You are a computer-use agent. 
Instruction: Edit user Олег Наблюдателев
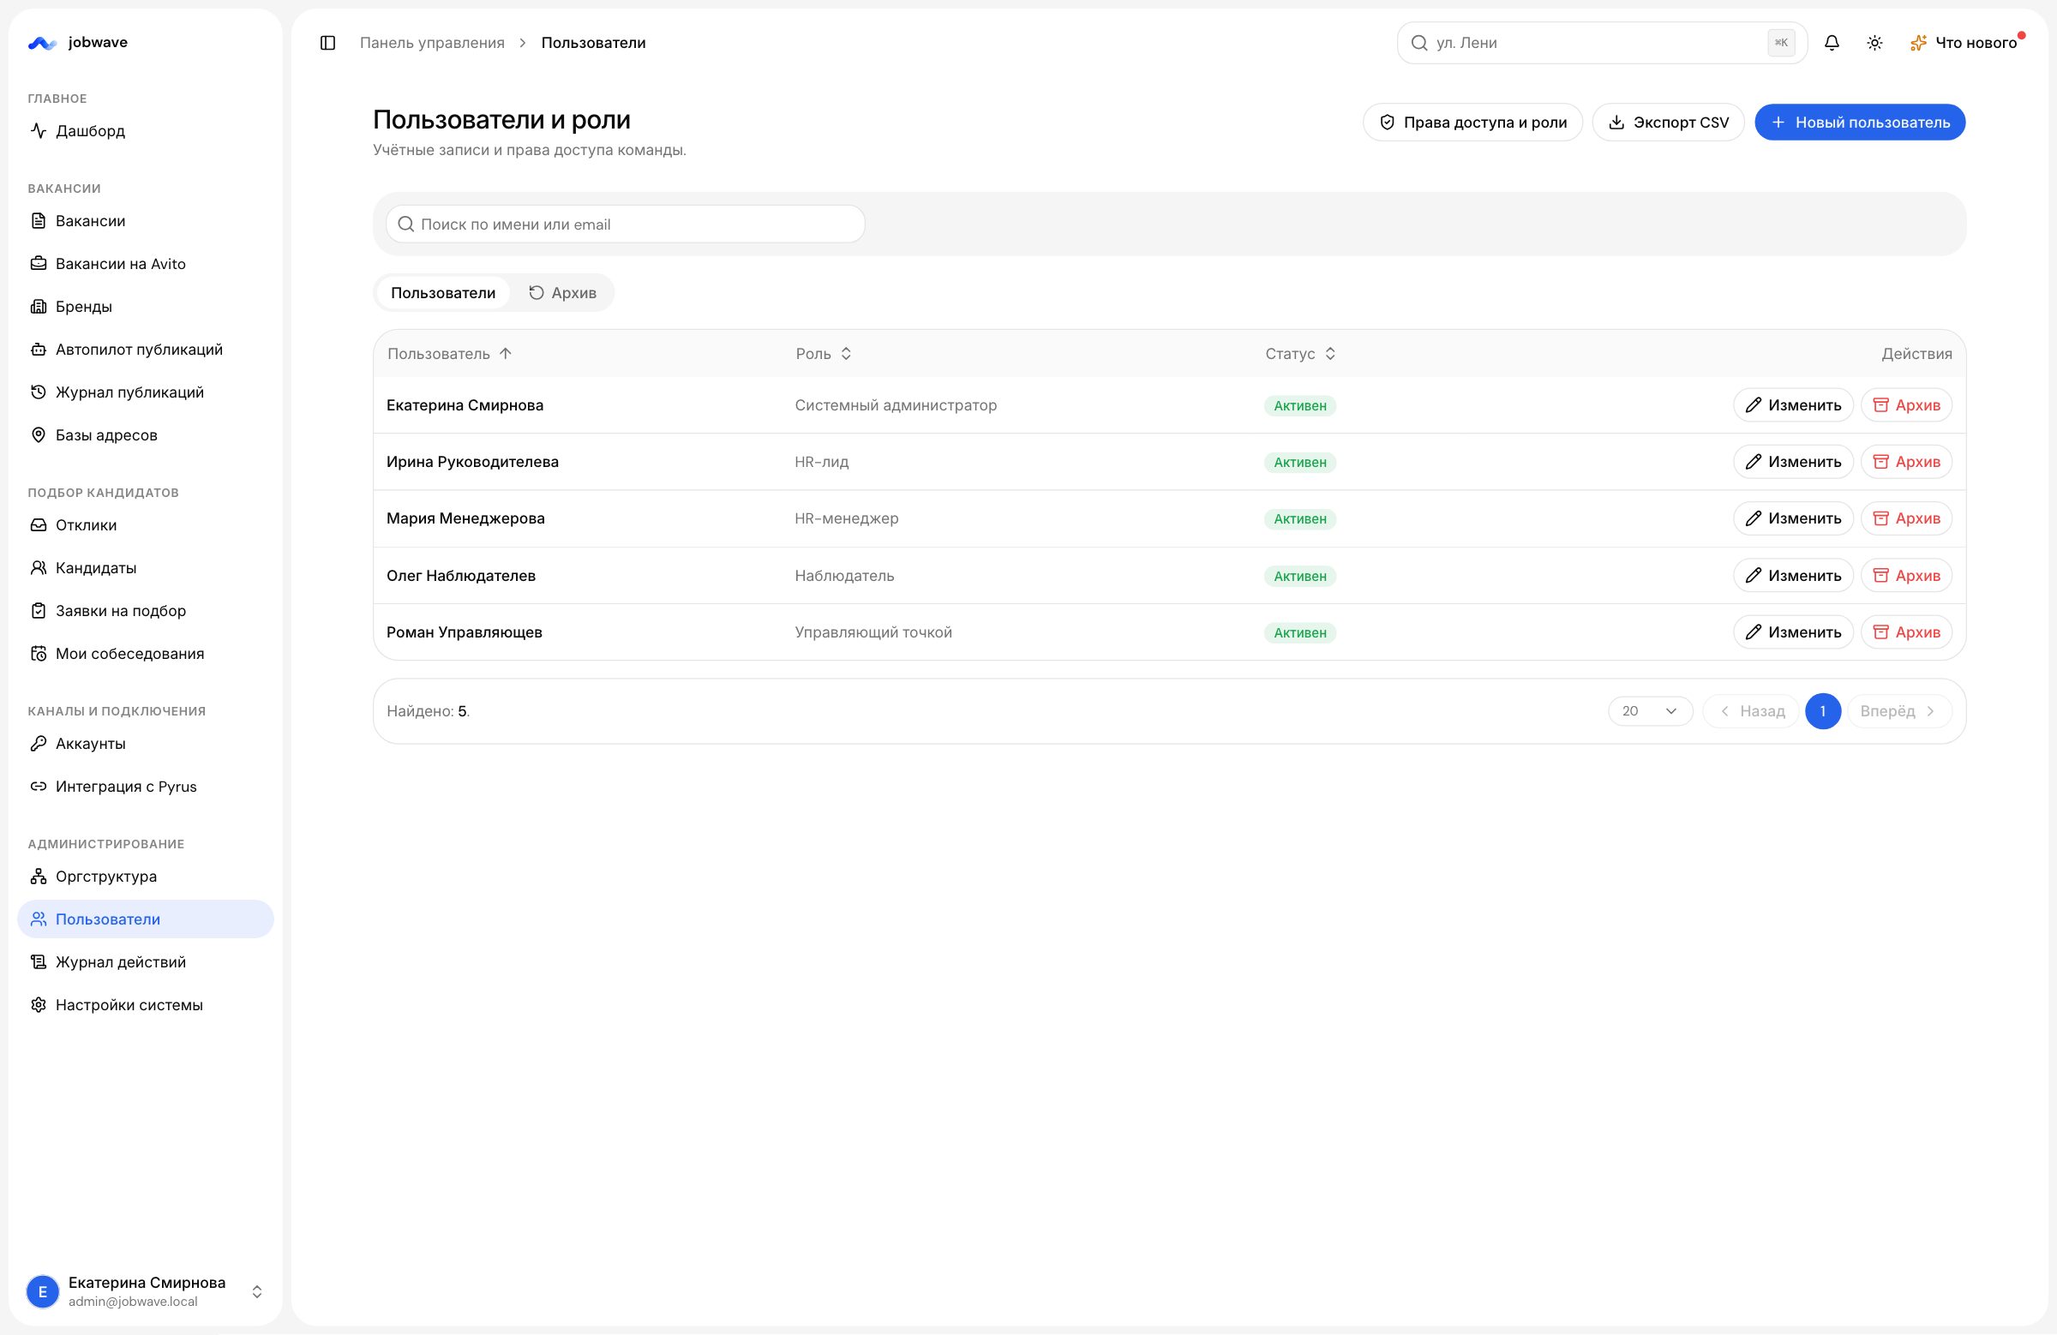coord(1793,576)
